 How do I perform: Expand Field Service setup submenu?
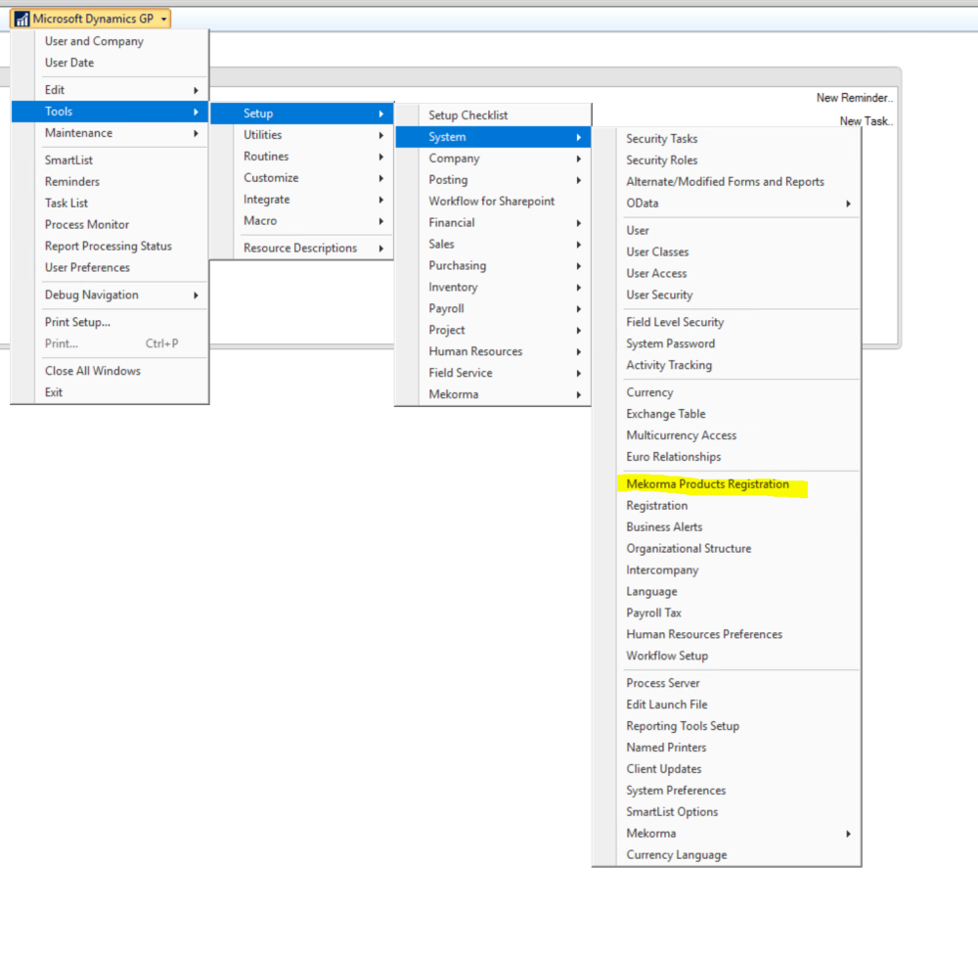point(493,373)
